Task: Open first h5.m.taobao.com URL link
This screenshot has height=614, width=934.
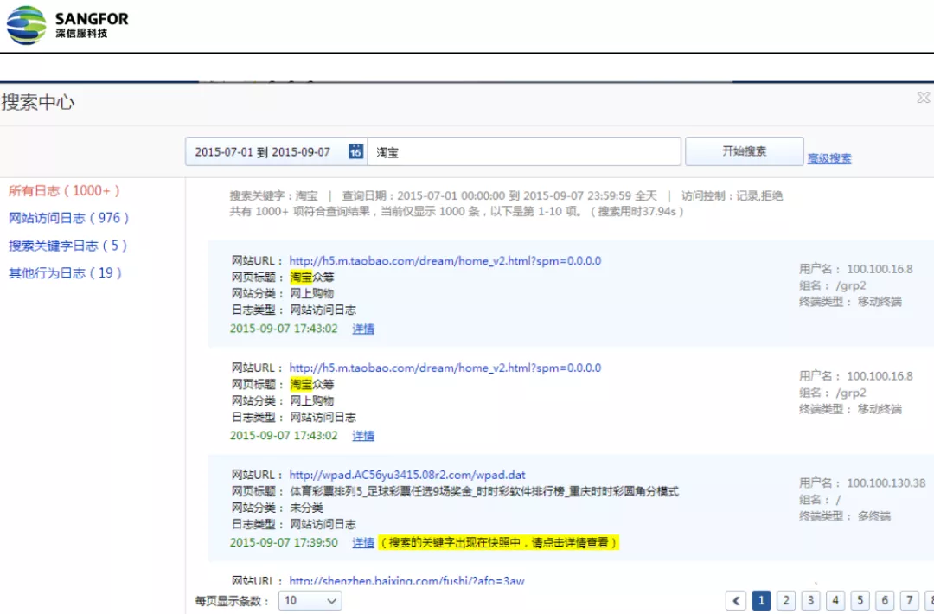Action: tap(445, 260)
